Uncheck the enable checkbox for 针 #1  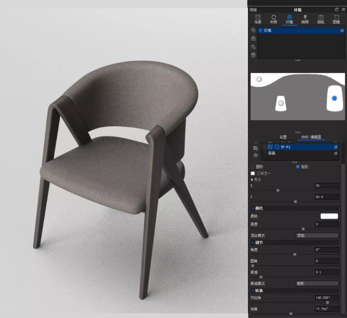tap(270, 147)
